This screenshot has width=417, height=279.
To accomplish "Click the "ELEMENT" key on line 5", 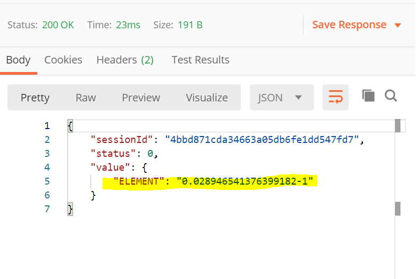I will (x=139, y=181).
